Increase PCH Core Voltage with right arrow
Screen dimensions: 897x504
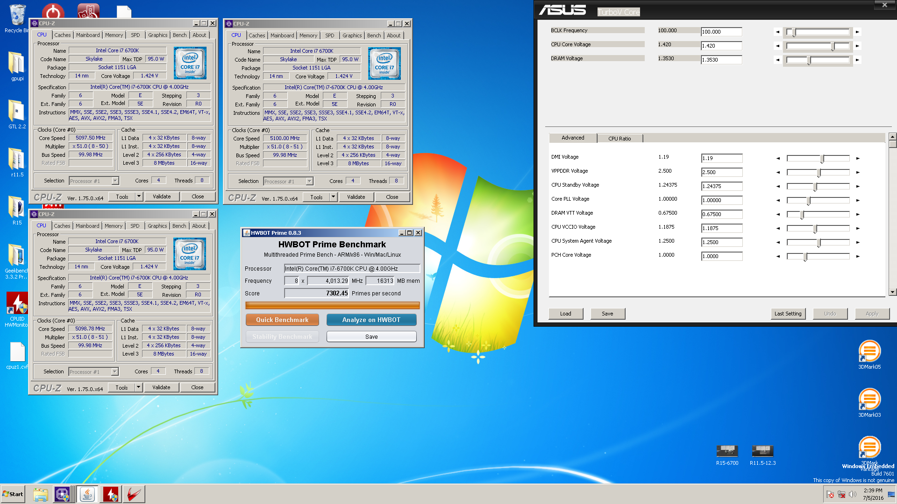tap(858, 257)
